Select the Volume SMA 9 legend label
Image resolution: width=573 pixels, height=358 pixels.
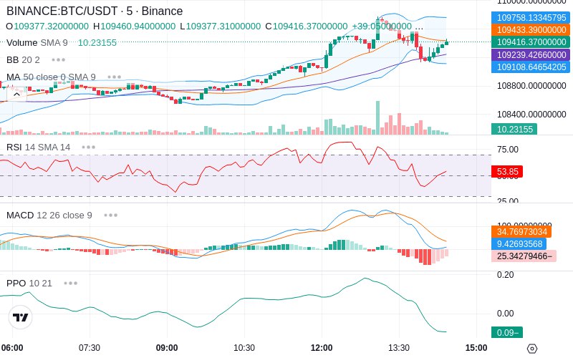coord(37,43)
